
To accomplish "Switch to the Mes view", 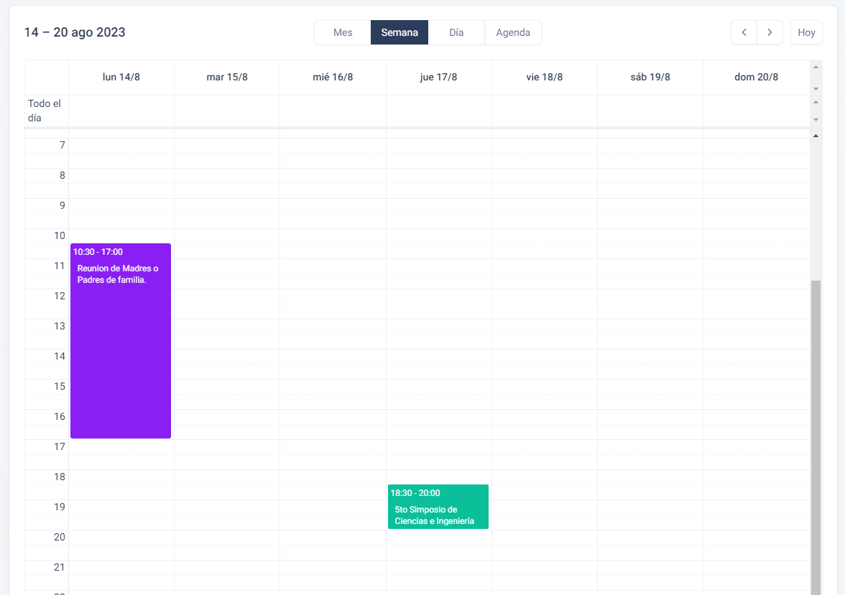I will (343, 32).
